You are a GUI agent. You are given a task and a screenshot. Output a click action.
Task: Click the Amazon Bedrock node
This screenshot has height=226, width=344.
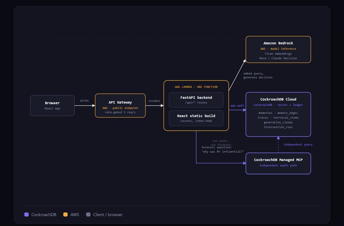coord(278,49)
